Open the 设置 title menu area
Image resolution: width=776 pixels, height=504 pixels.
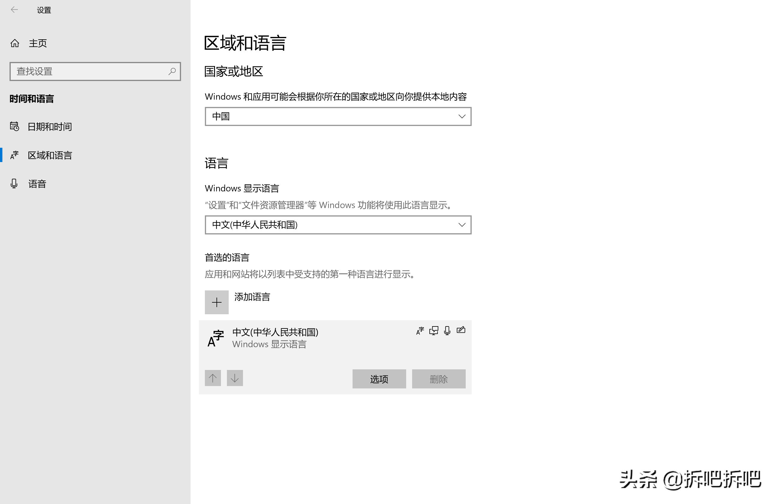[x=44, y=10]
